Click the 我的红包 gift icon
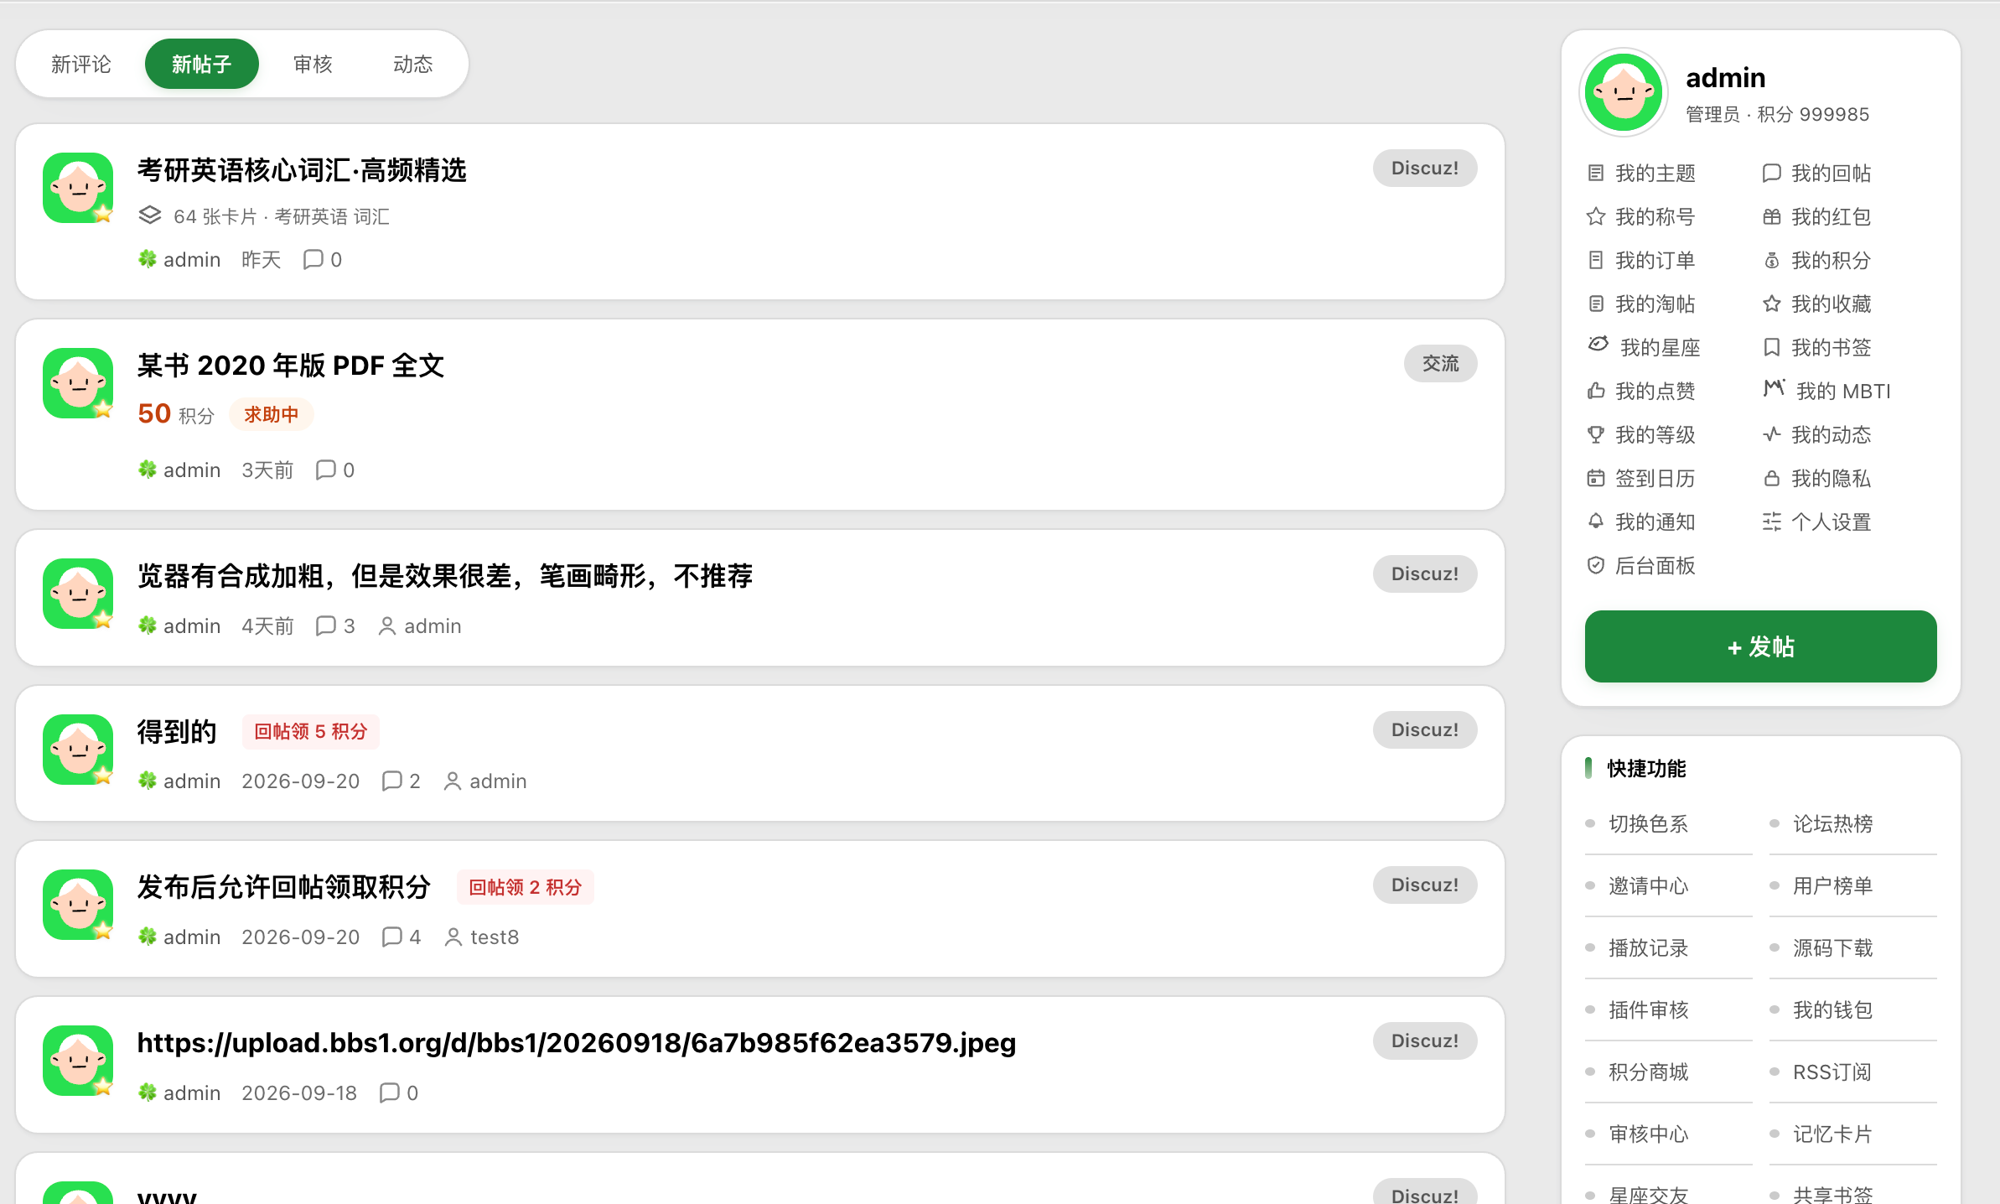The height and width of the screenshot is (1204, 2000). pos(1771,217)
